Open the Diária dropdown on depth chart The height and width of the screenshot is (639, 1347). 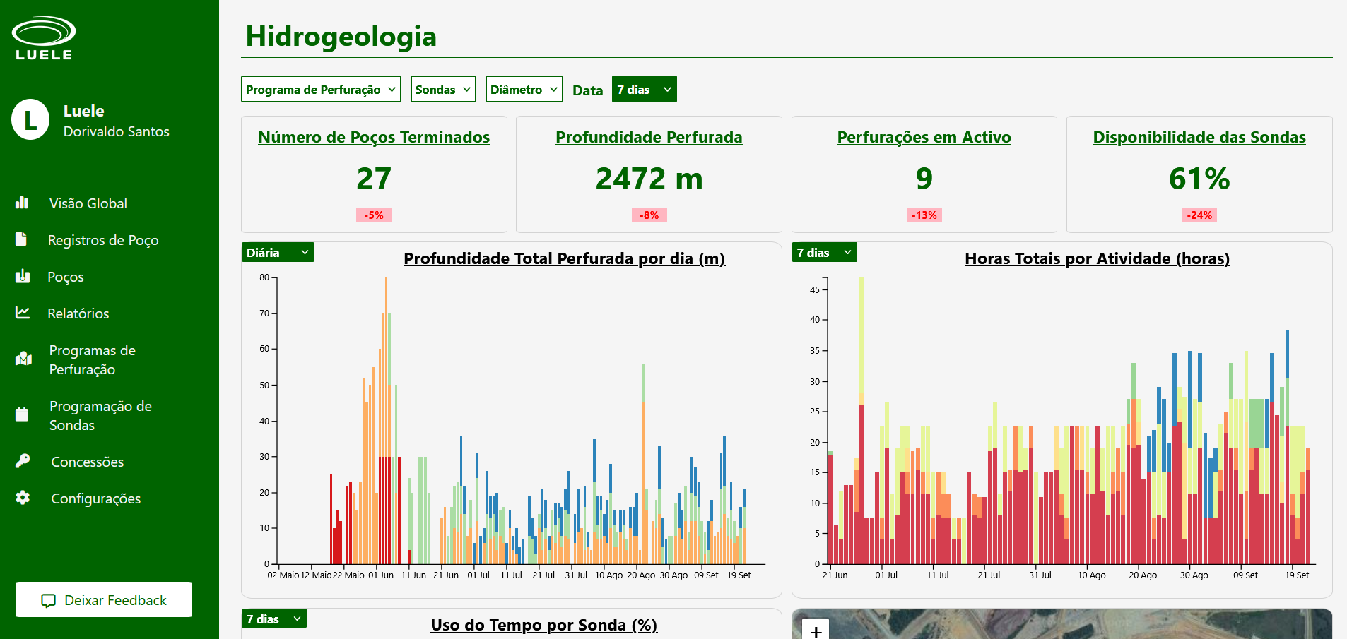278,253
